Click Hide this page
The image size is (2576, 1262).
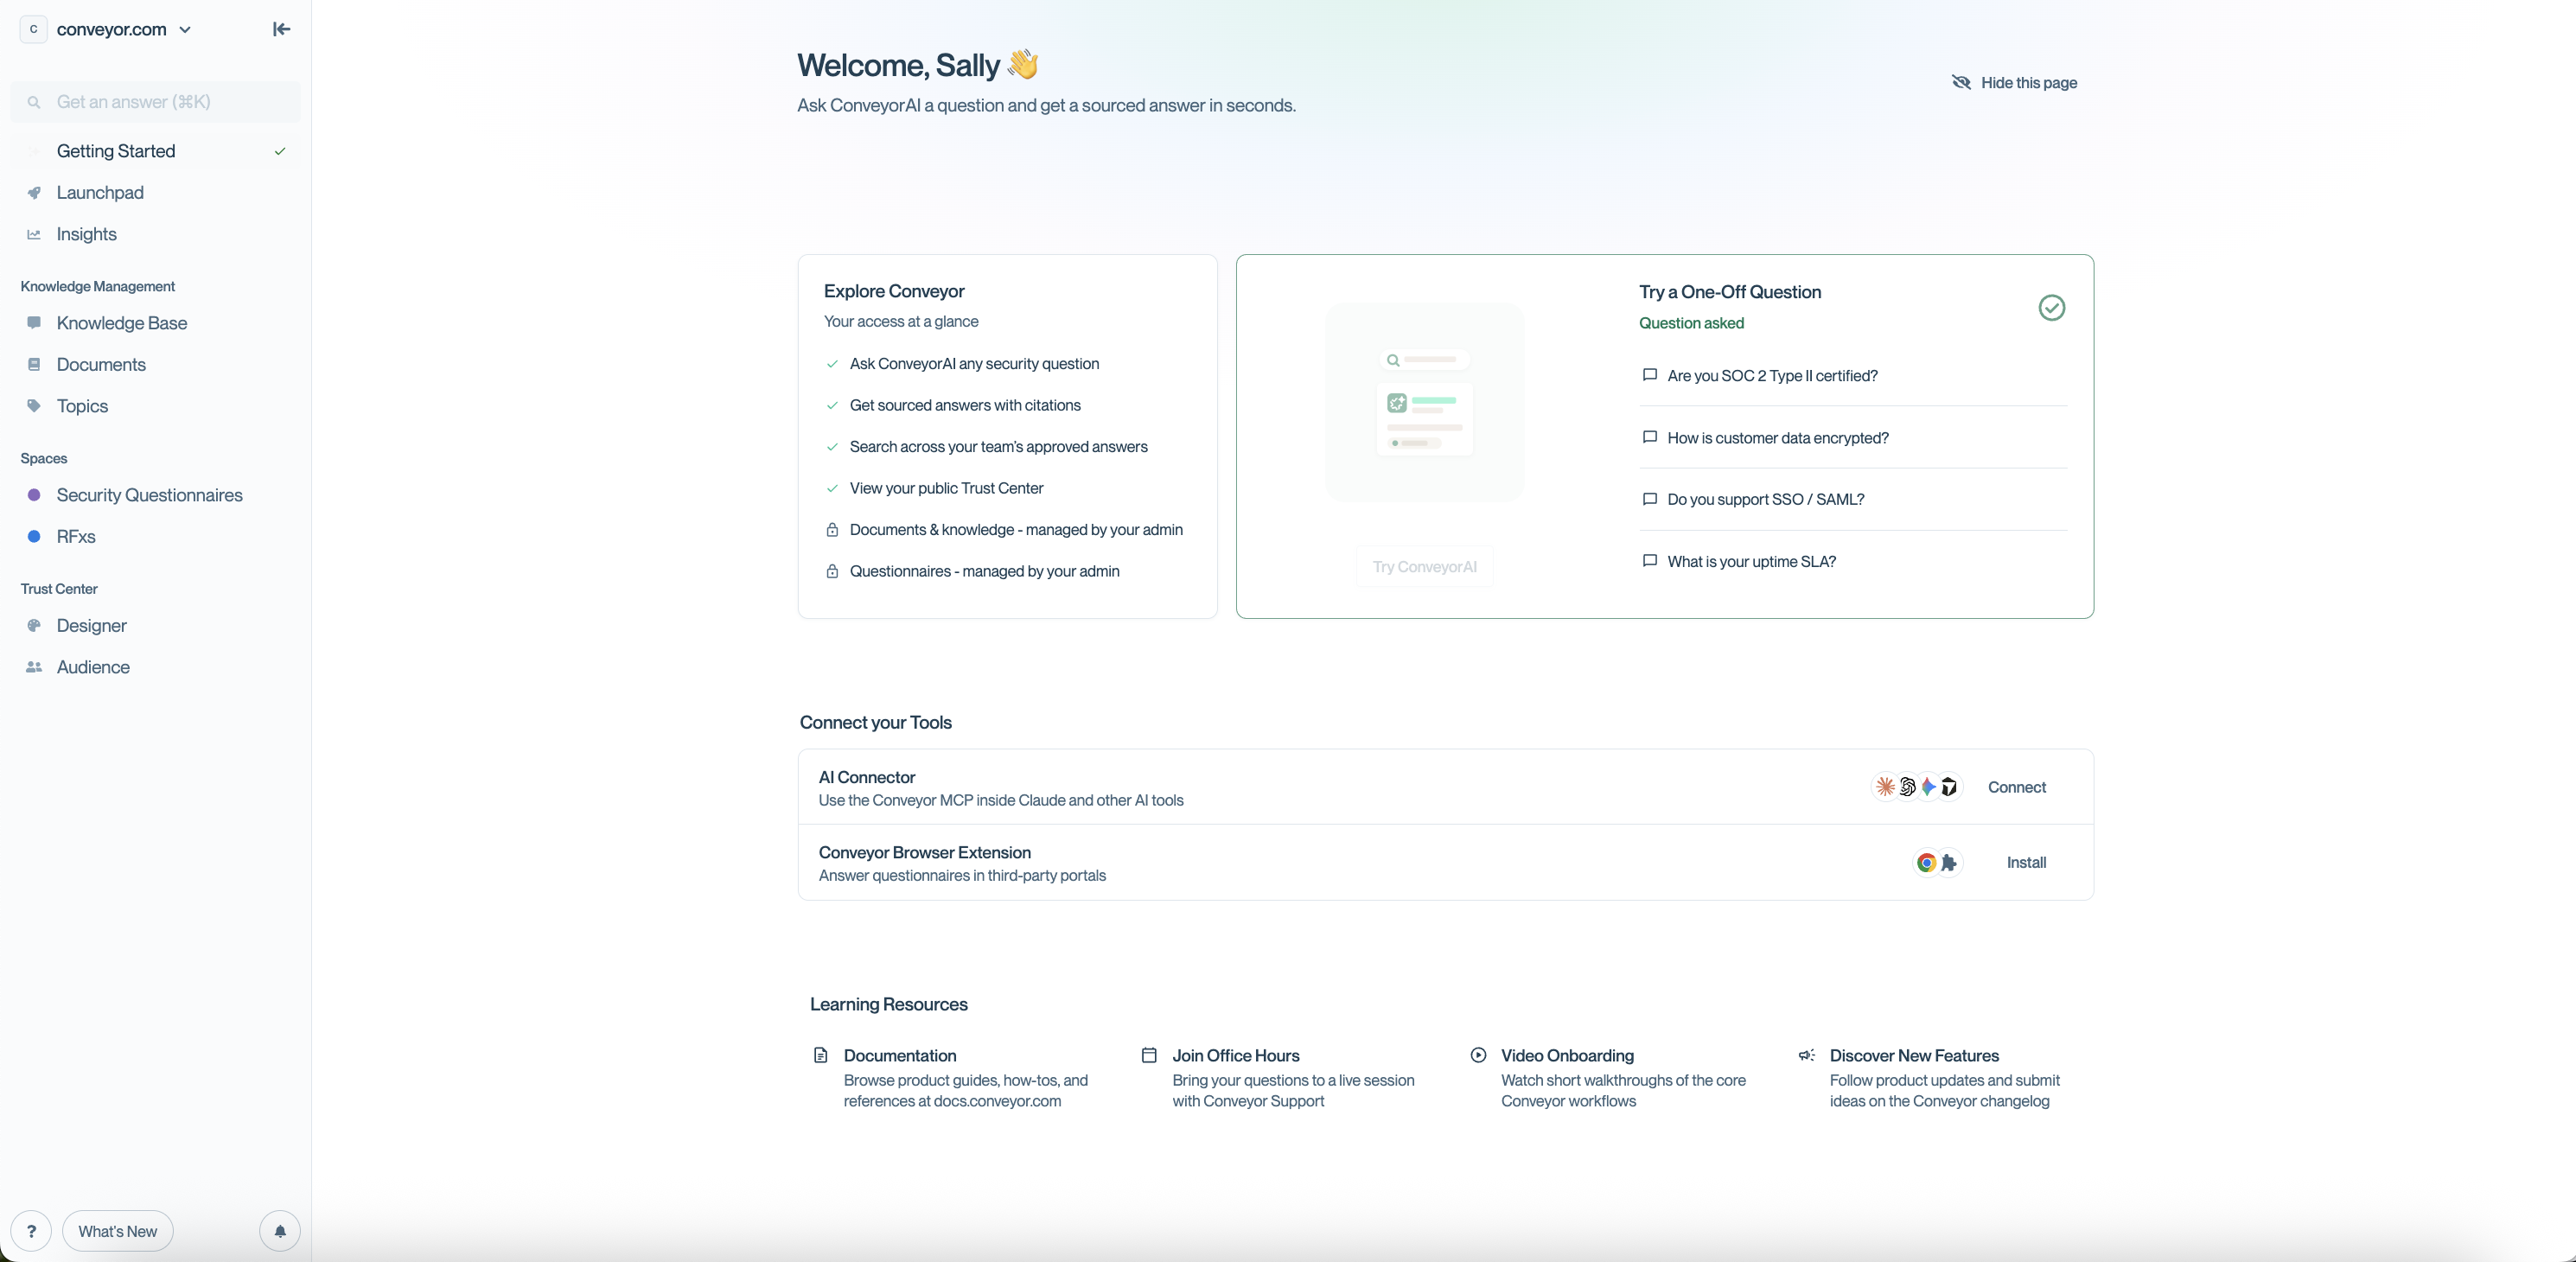click(x=2014, y=82)
